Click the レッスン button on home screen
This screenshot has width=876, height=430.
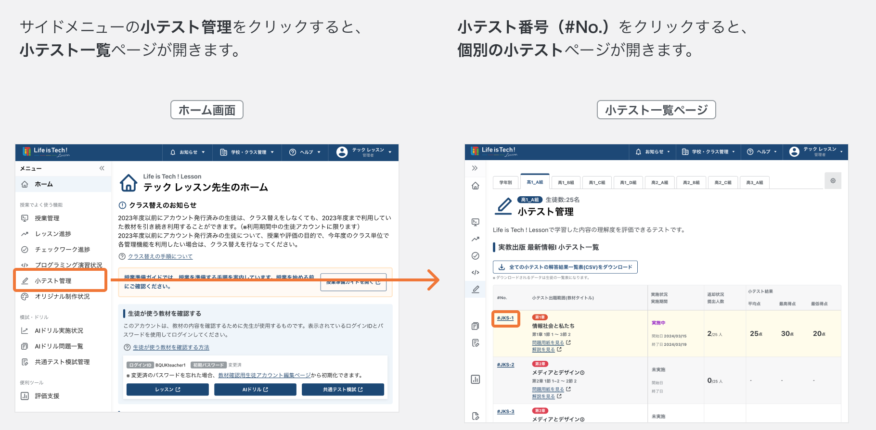tap(167, 390)
